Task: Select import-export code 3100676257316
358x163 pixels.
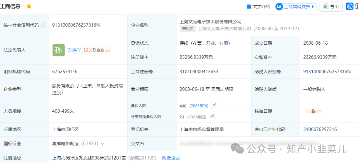Action: click(320, 130)
